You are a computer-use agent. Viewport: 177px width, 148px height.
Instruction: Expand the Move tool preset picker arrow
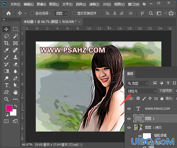(26, 13)
